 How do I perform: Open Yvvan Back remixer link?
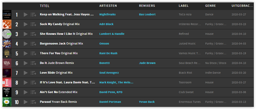click(147, 102)
